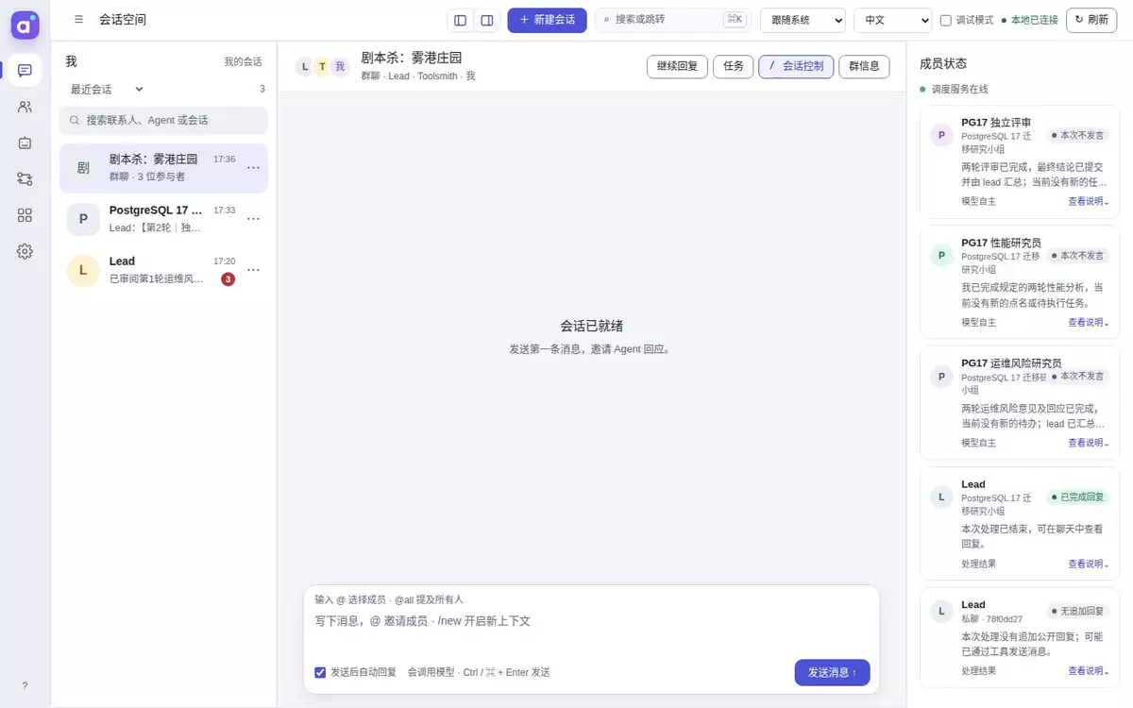1133x708 pixels.
Task: Expand the 最近会话 filter dropdown
Action: pos(107,89)
